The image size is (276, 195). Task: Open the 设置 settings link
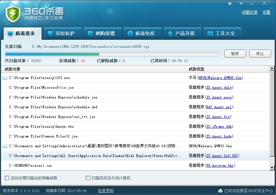pyautogui.click(x=266, y=12)
